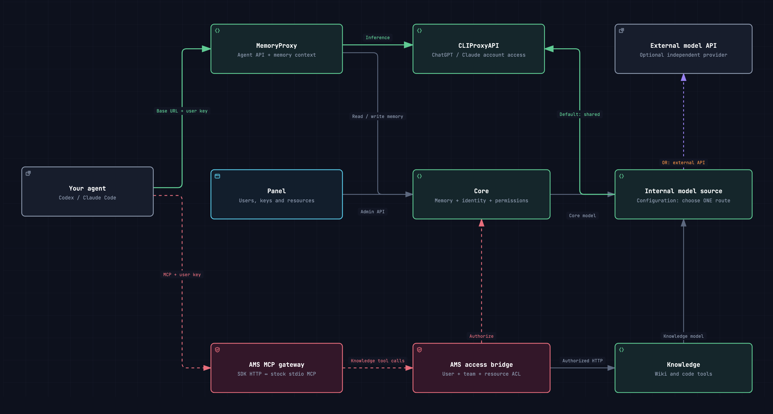Click the 'Default: shared' edge label
Screen dimensions: 773x414
point(579,114)
